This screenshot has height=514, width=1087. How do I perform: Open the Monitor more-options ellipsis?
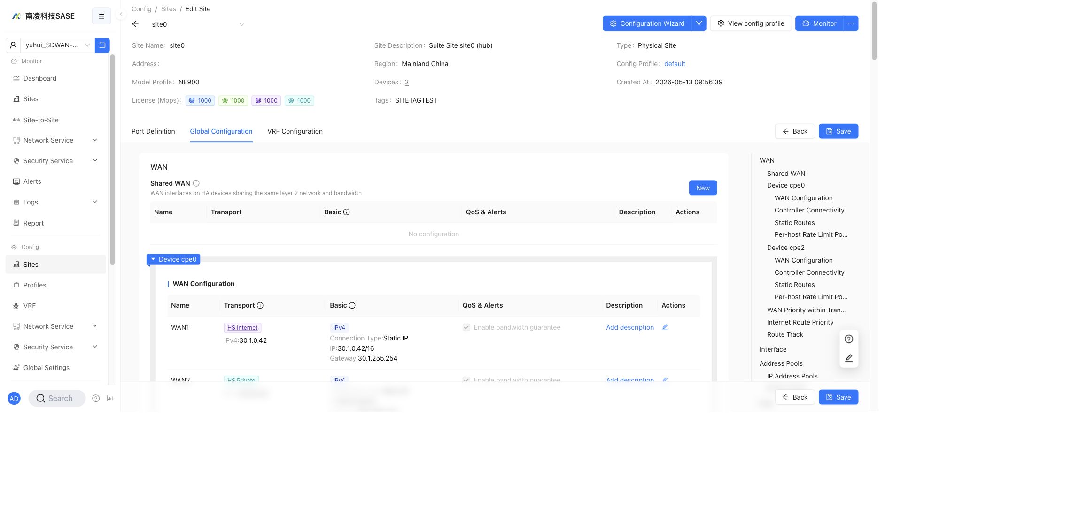pyautogui.click(x=851, y=23)
